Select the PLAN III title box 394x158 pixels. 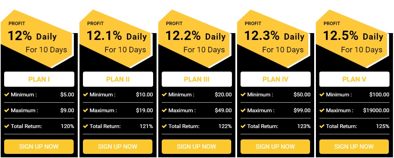pyautogui.click(x=197, y=79)
